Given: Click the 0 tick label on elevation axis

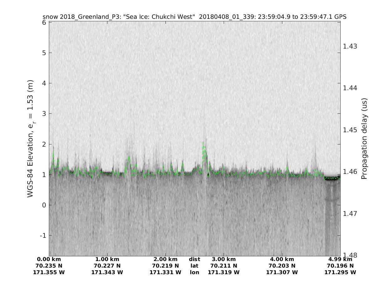Looking at the screenshot, I should coord(44,205).
